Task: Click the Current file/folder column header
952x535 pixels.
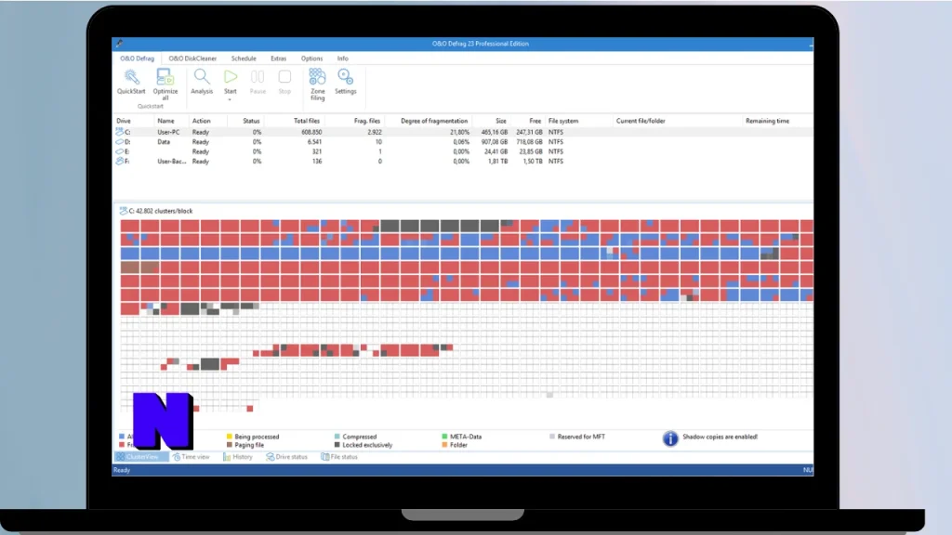Action: 641,121
